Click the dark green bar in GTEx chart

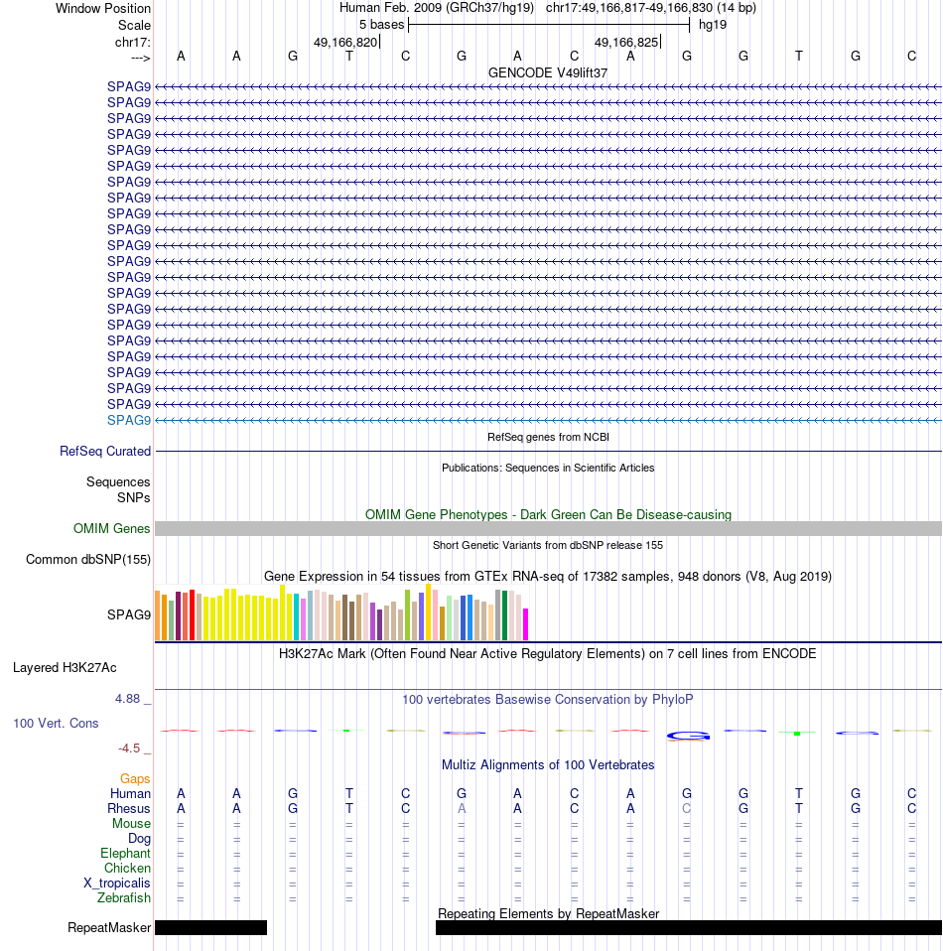point(504,615)
